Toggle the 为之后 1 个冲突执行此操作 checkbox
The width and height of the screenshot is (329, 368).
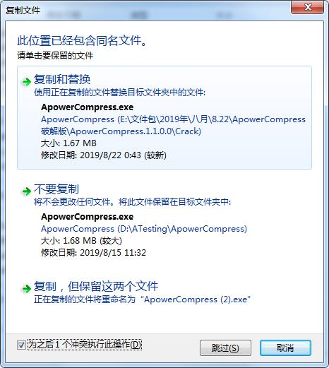(x=21, y=345)
